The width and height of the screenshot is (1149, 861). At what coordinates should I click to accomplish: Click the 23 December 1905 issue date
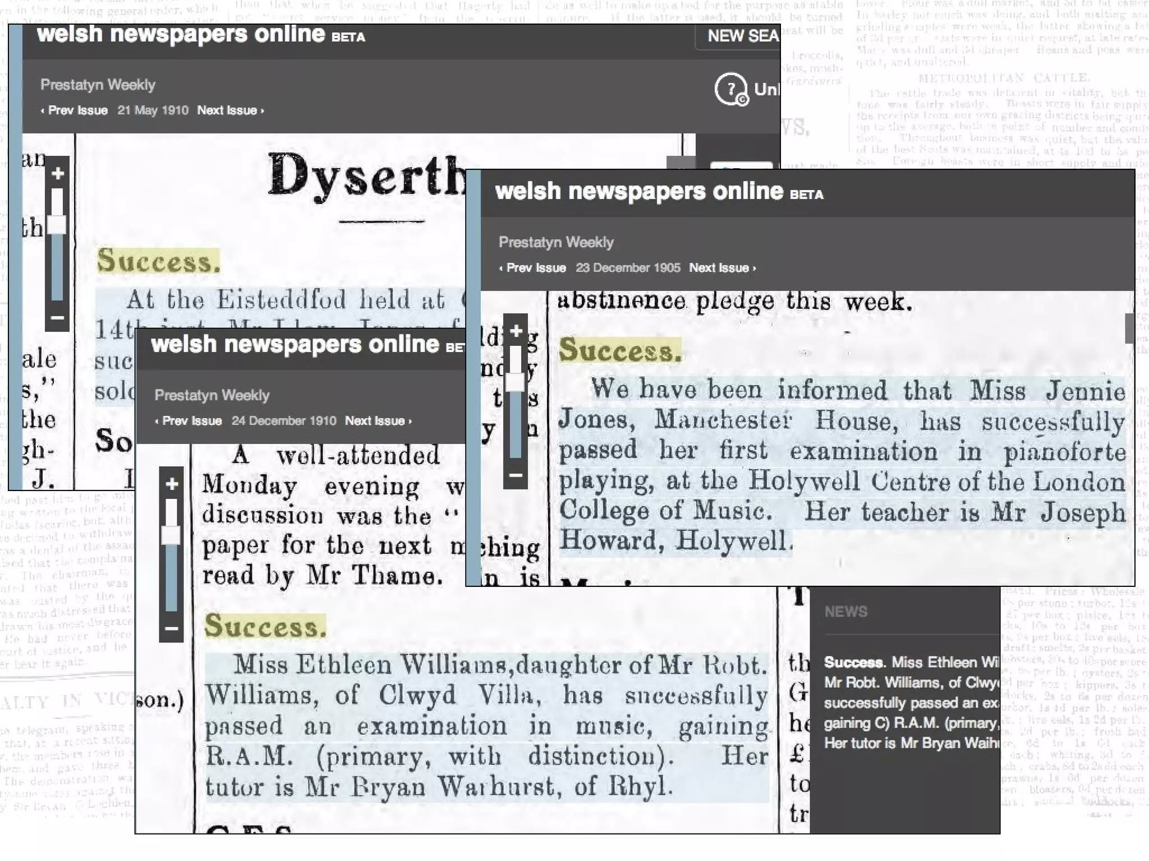pos(628,268)
